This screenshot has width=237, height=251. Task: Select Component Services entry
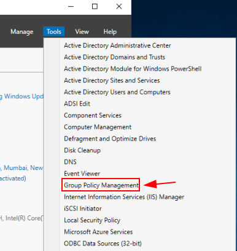(93, 115)
